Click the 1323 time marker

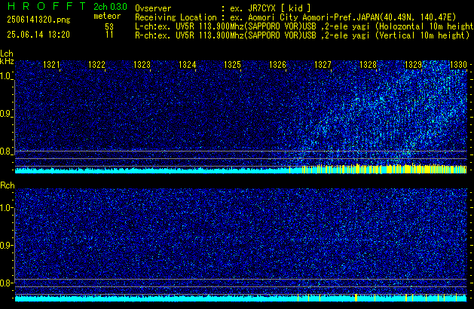142,65
